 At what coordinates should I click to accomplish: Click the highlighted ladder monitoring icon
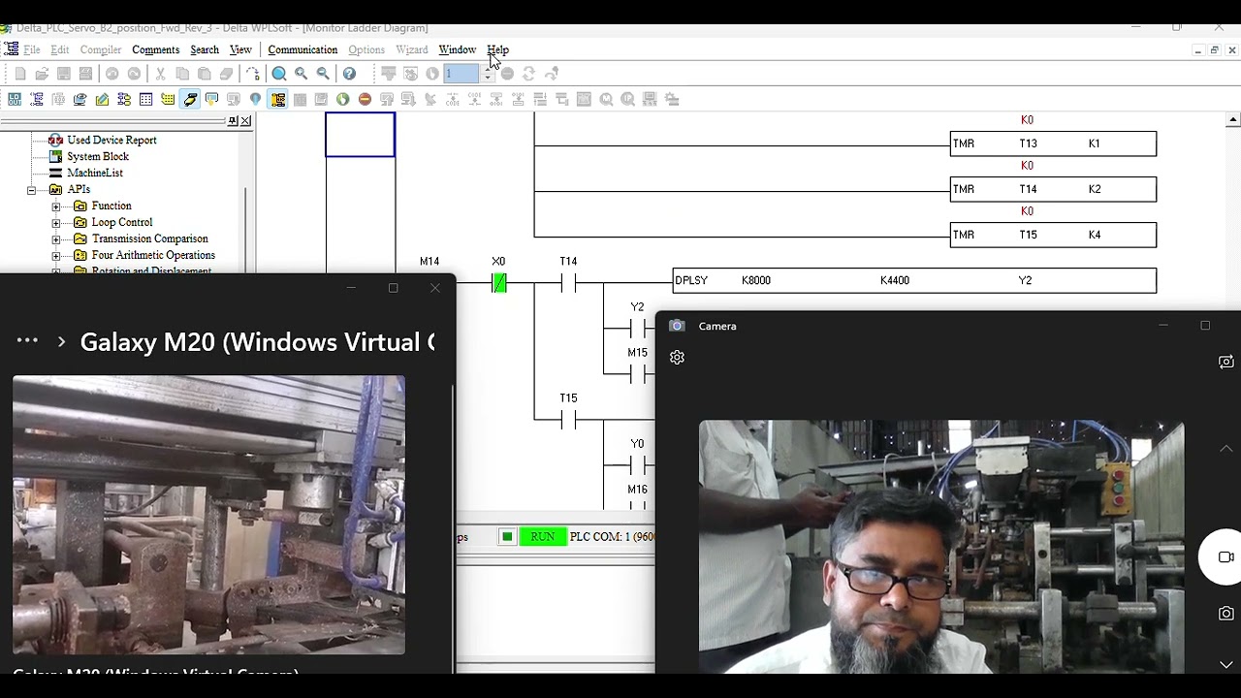[x=278, y=99]
